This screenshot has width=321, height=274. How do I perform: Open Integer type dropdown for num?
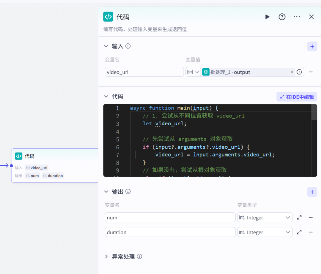click(x=265, y=217)
